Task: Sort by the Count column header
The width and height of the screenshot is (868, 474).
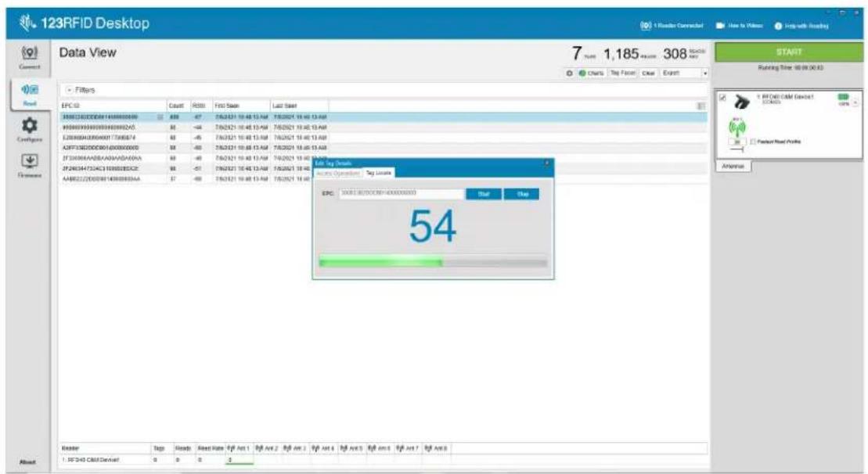Action: point(178,106)
